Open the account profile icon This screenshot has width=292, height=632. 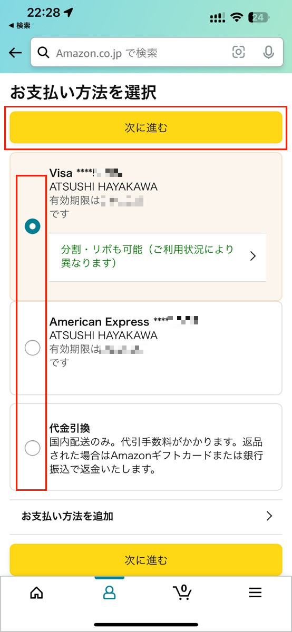click(109, 592)
